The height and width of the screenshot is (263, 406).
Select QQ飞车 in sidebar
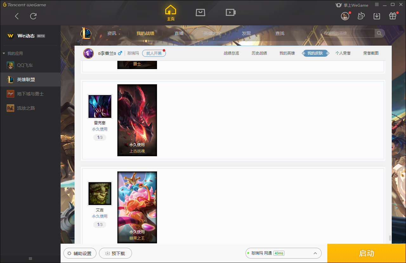[x=30, y=65]
